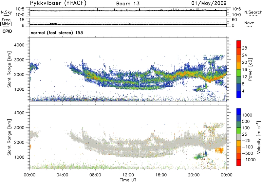Image resolution: width=262 pixels, height=182 pixels.
Task: Click the 60 tick on Nave axis
Action: [x=234, y=20]
